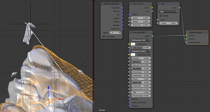Click the Clearcoat Roughness slider
Viewport: 210px width, 112px height.
(141, 89)
